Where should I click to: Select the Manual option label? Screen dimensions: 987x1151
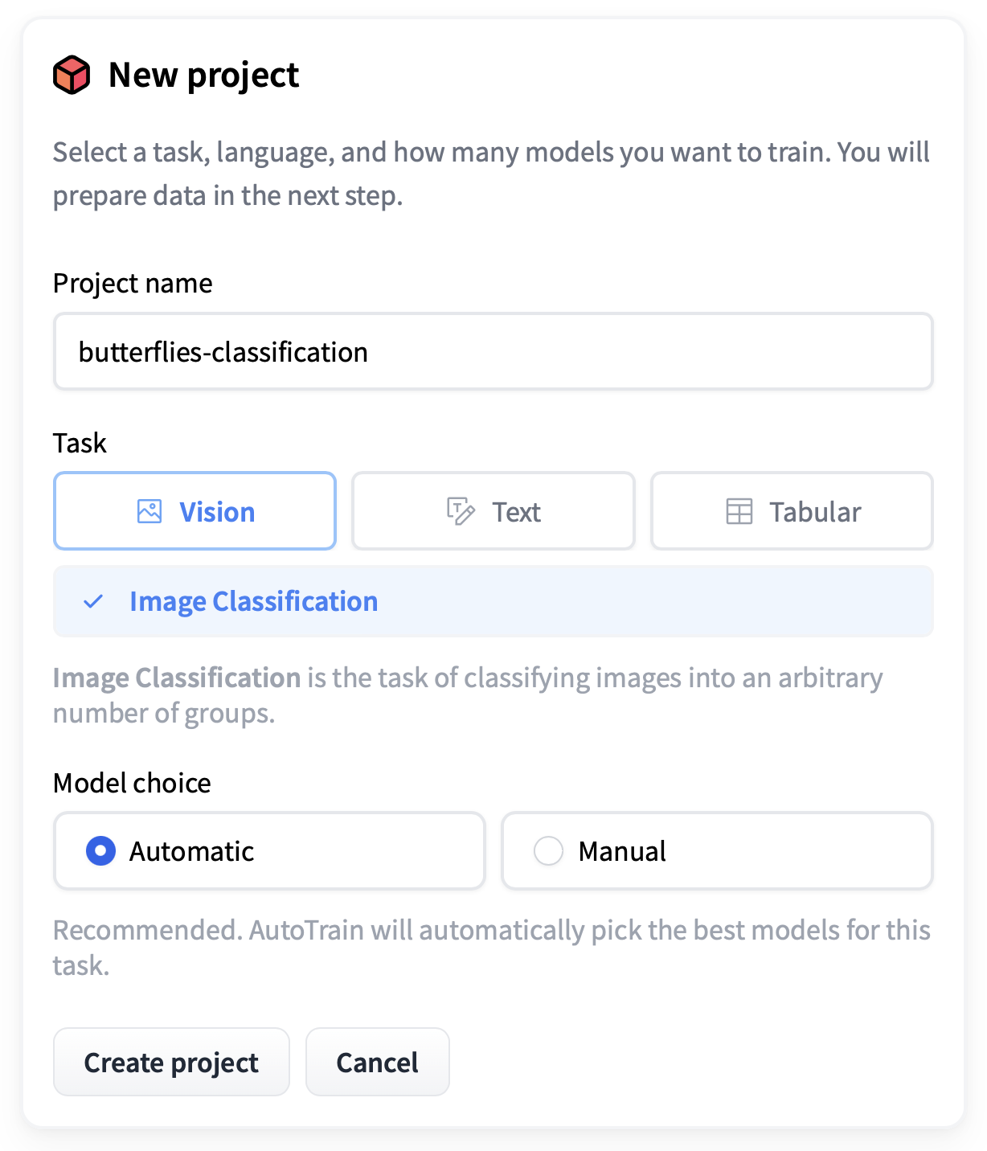(x=621, y=850)
